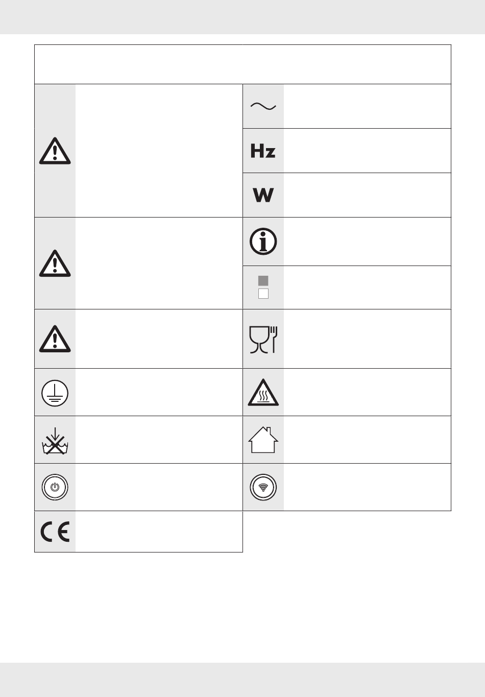Toggle the round power button icon
Image resolution: width=485 pixels, height=697 pixels.
pos(55,487)
